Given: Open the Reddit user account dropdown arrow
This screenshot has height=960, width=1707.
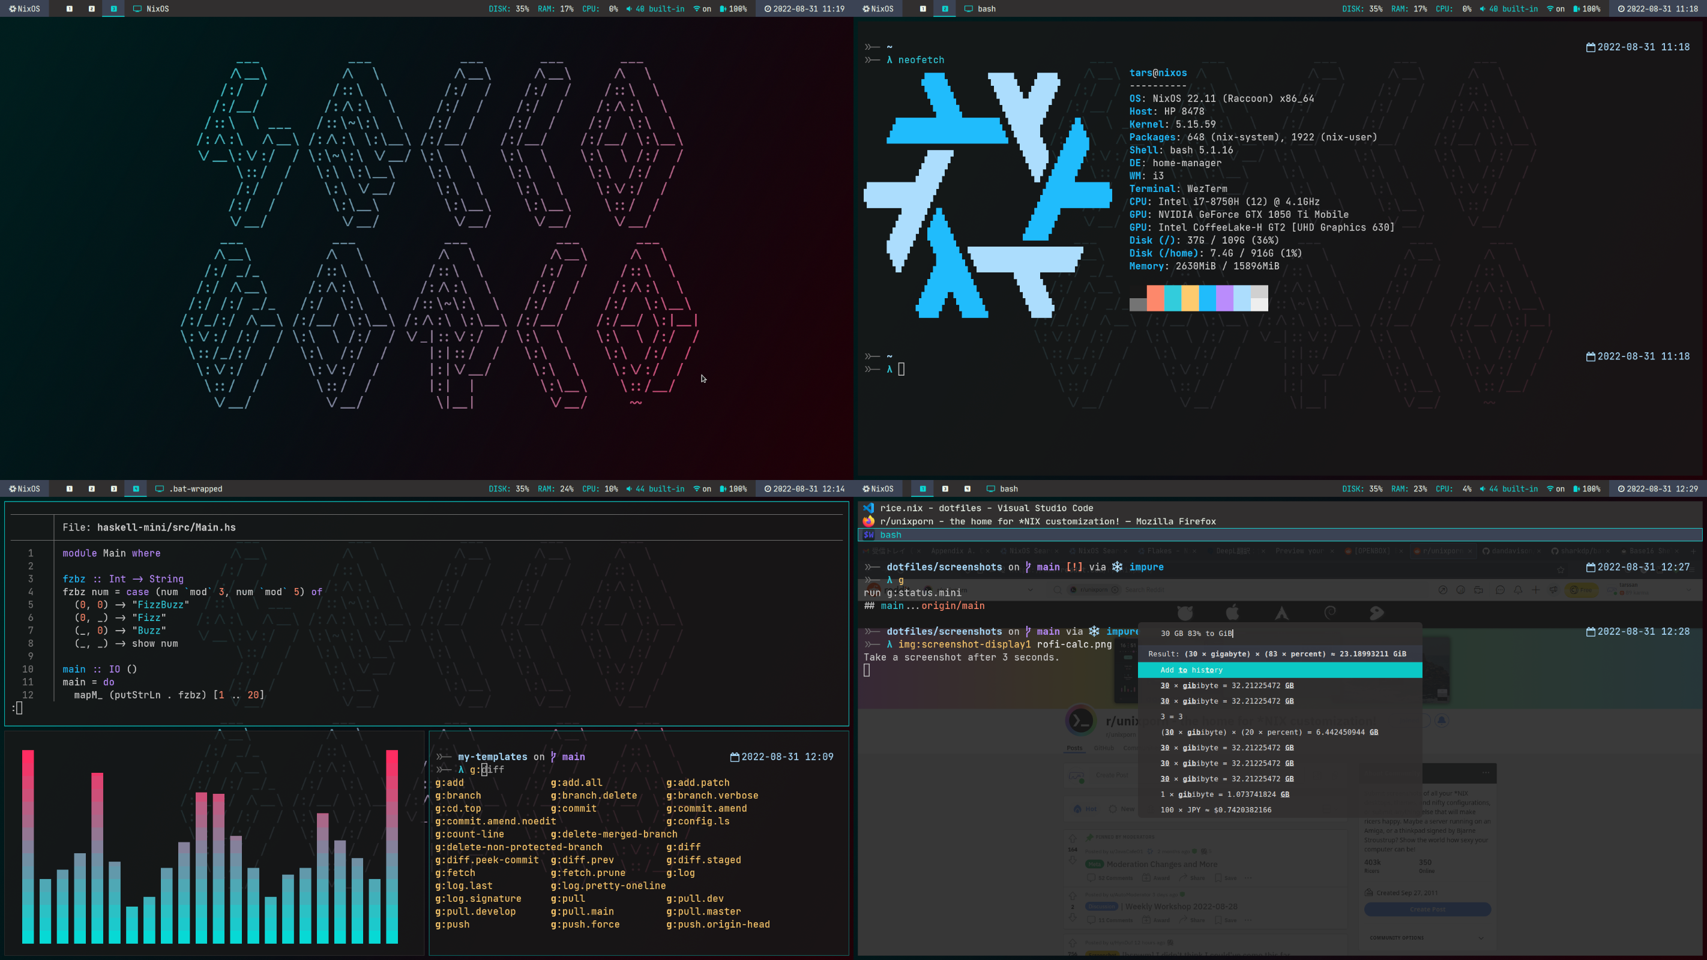Looking at the screenshot, I should coord(1688,590).
